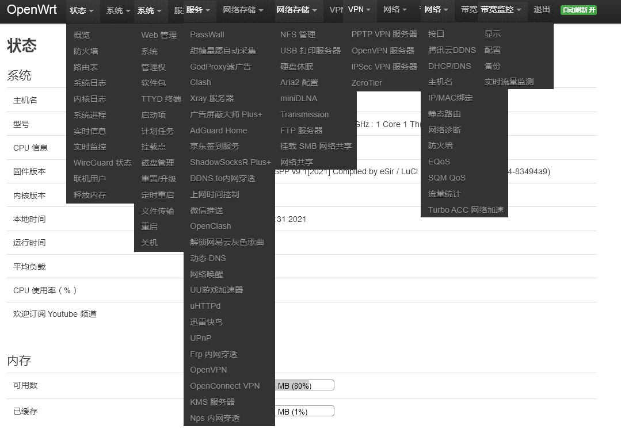Select 实时监控 from the menu
This screenshot has width=621, height=437.
[x=90, y=147]
